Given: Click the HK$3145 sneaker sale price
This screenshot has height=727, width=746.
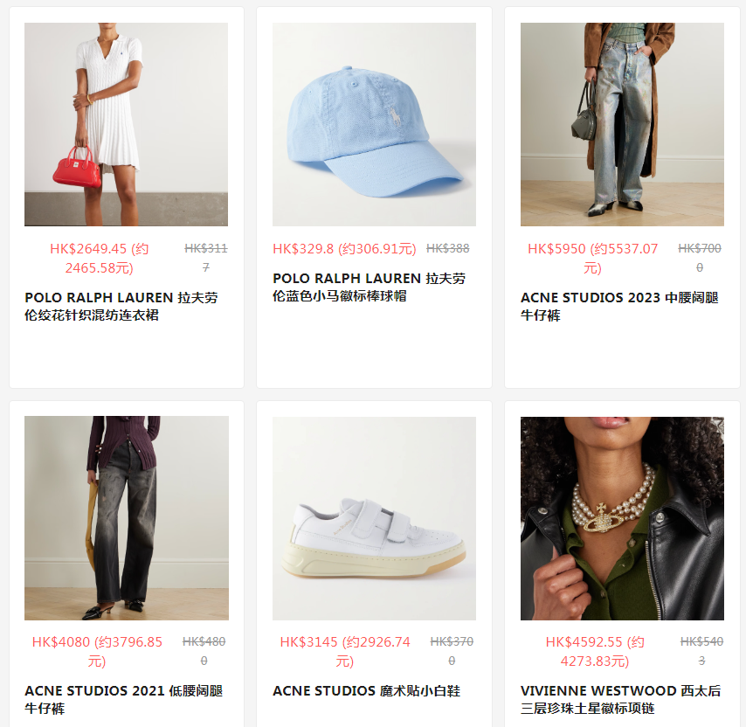Looking at the screenshot, I should click(345, 651).
